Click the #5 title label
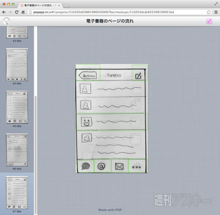This screenshot has width=220, height=215. (17, 126)
